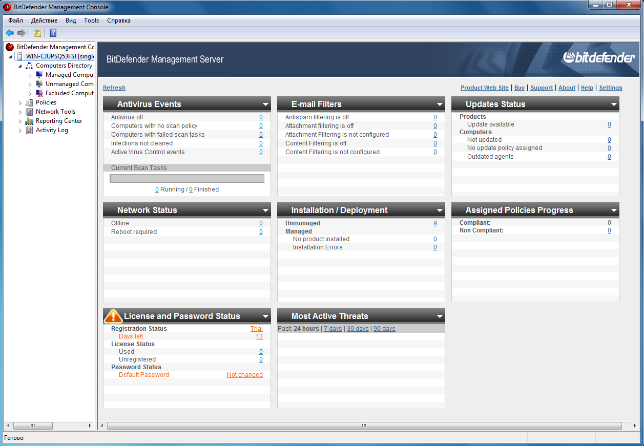Screen dimensions: 644x446
Task: Expand the Activity Log tree node
Action: 20,131
